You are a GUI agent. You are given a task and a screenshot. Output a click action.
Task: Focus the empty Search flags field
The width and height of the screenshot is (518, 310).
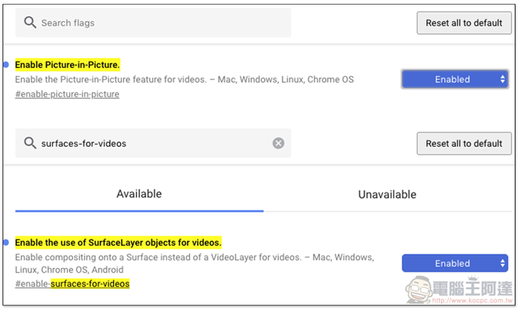click(162, 23)
